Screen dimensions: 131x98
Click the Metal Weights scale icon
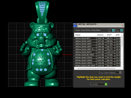click(75, 25)
